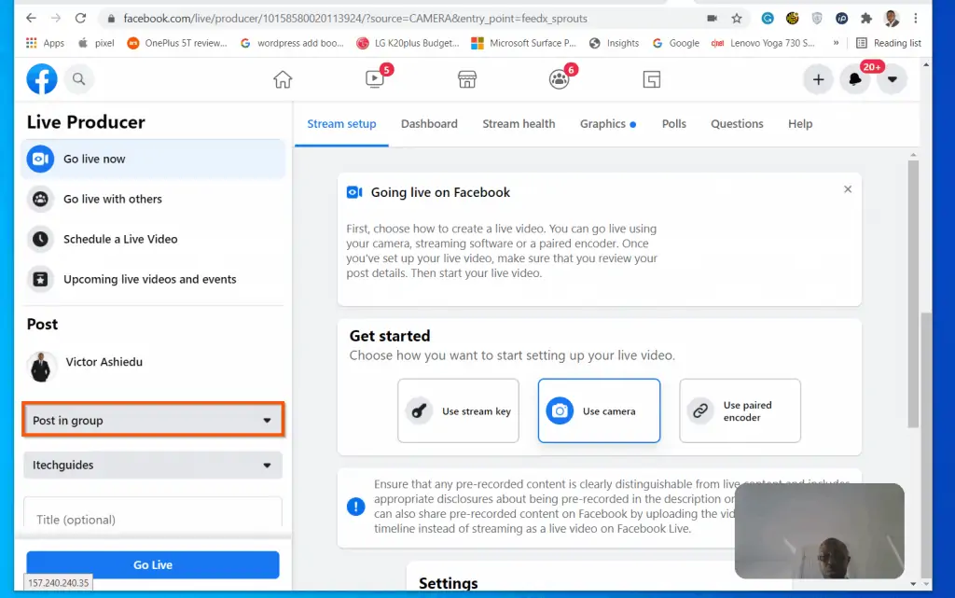
Task: Click the camera icon in Use camera
Action: tap(560, 411)
